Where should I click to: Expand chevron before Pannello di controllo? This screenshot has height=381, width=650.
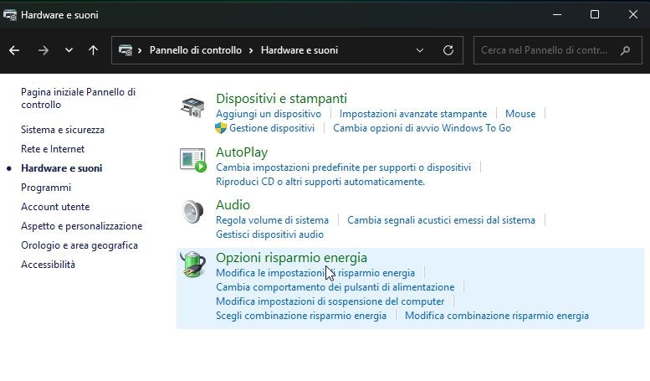coord(140,50)
